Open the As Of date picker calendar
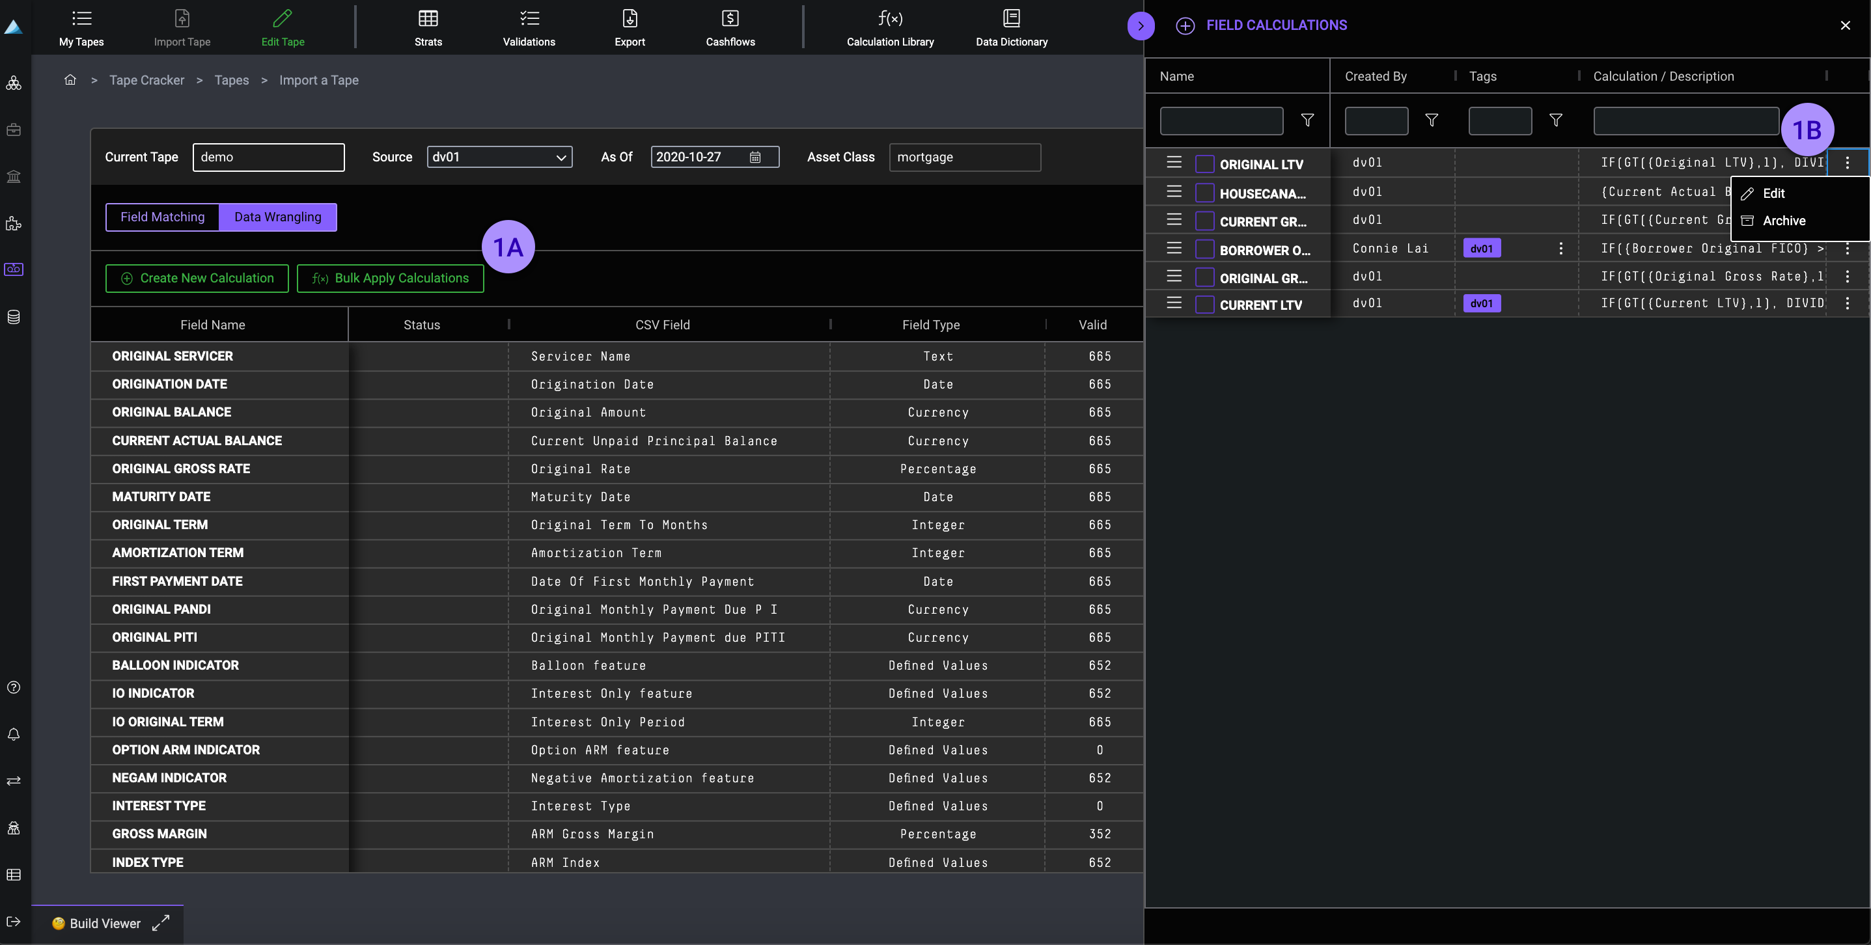Image resolution: width=1871 pixels, height=945 pixels. click(755, 157)
